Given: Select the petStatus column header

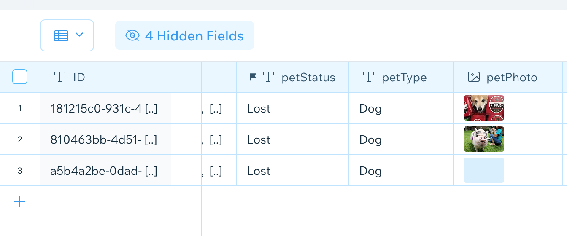Looking at the screenshot, I should point(292,77).
